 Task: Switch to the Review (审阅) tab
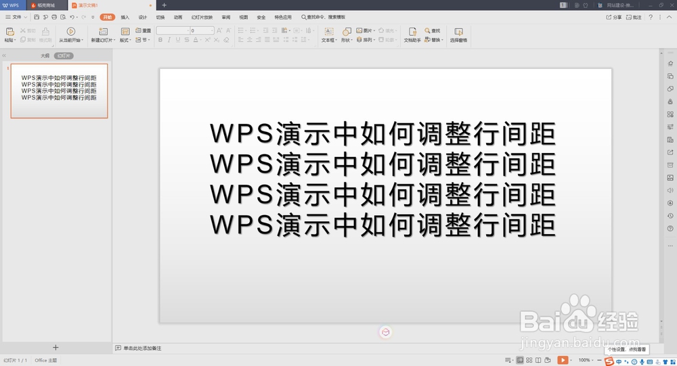tap(226, 18)
